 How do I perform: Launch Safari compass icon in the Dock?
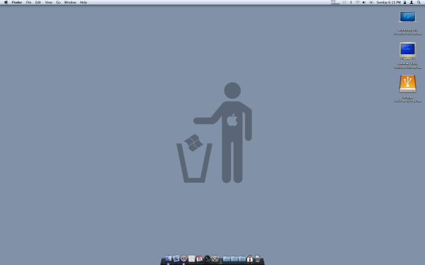click(x=184, y=258)
